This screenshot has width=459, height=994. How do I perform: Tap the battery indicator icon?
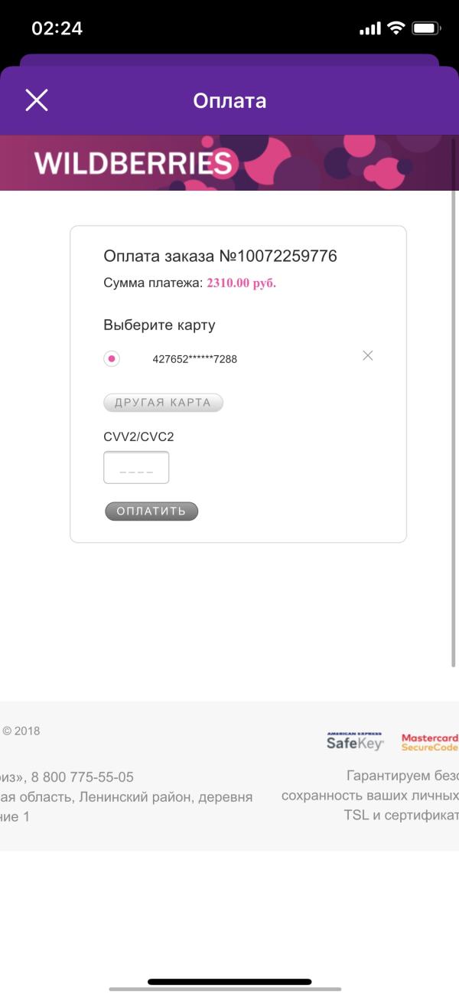tap(425, 28)
